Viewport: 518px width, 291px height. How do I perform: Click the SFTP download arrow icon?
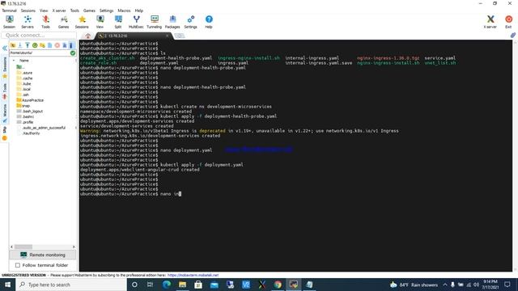point(20,45)
